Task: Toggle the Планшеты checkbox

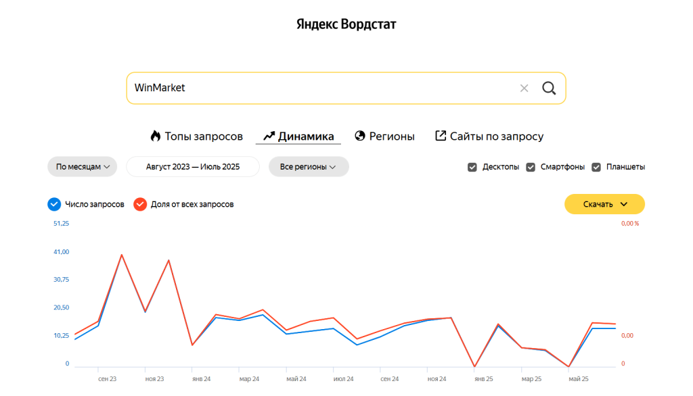Action: click(596, 167)
